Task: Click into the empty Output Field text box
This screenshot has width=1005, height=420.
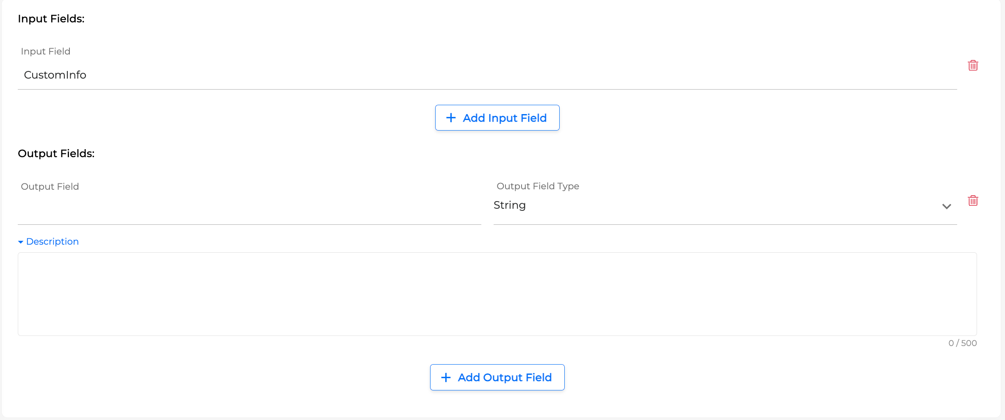Action: tap(249, 207)
